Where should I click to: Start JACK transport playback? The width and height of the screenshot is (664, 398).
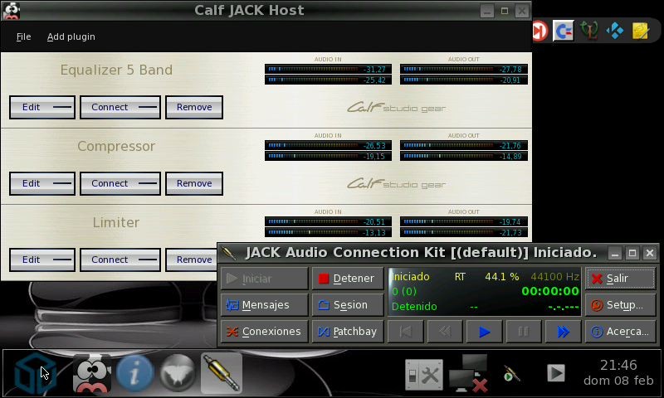pyautogui.click(x=484, y=331)
